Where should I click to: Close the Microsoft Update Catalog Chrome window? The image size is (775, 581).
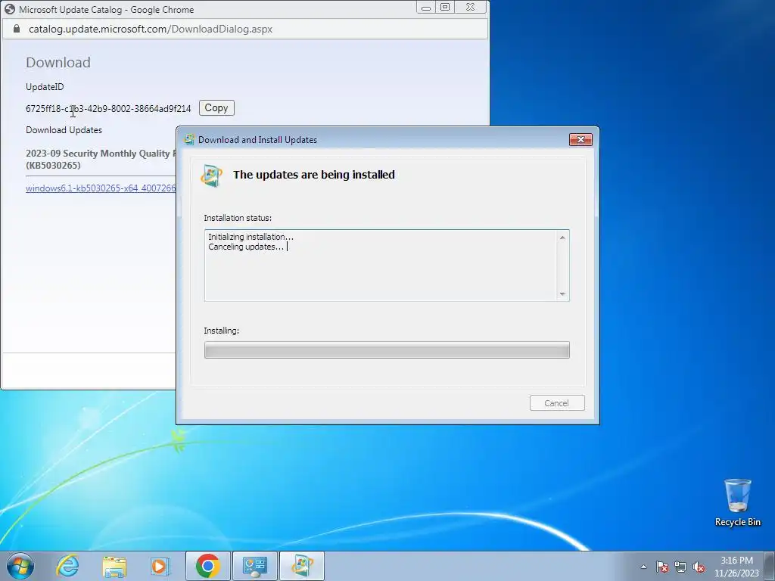471,7
